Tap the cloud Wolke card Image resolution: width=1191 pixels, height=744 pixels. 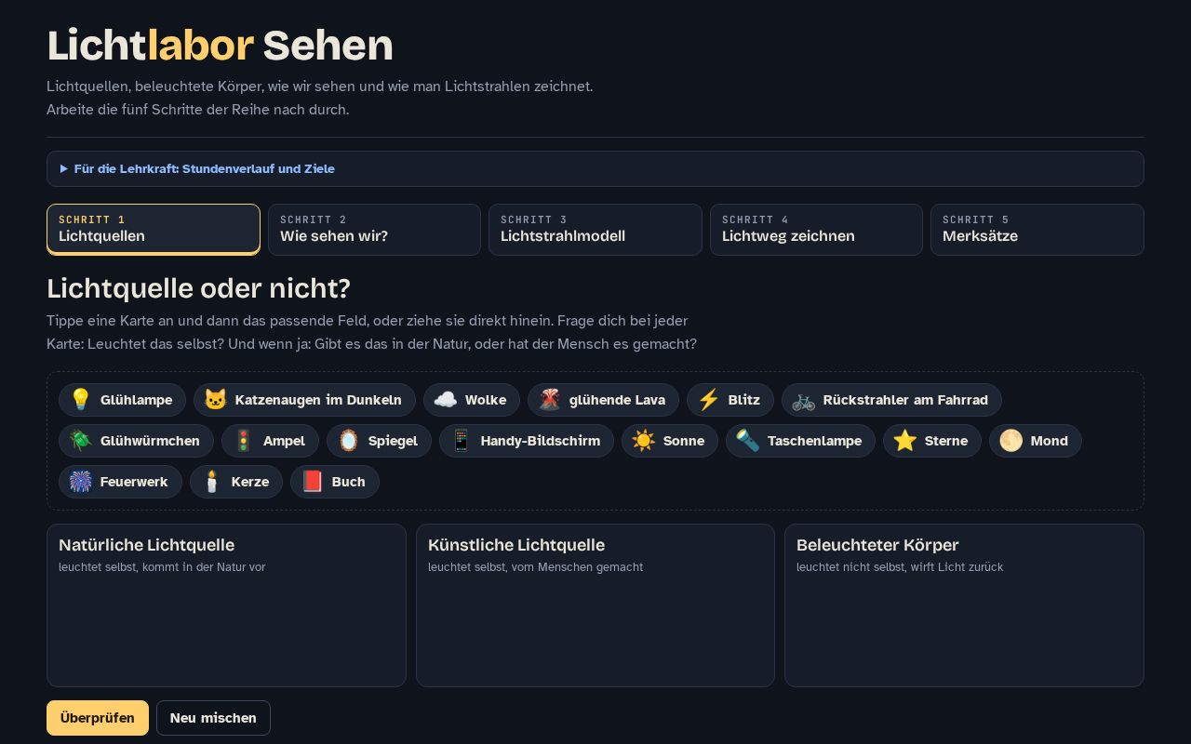(x=472, y=400)
